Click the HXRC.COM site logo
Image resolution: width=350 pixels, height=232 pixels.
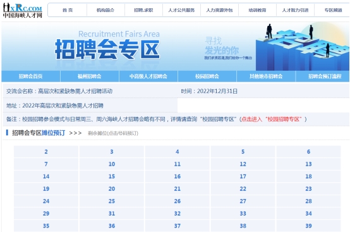(x=23, y=10)
